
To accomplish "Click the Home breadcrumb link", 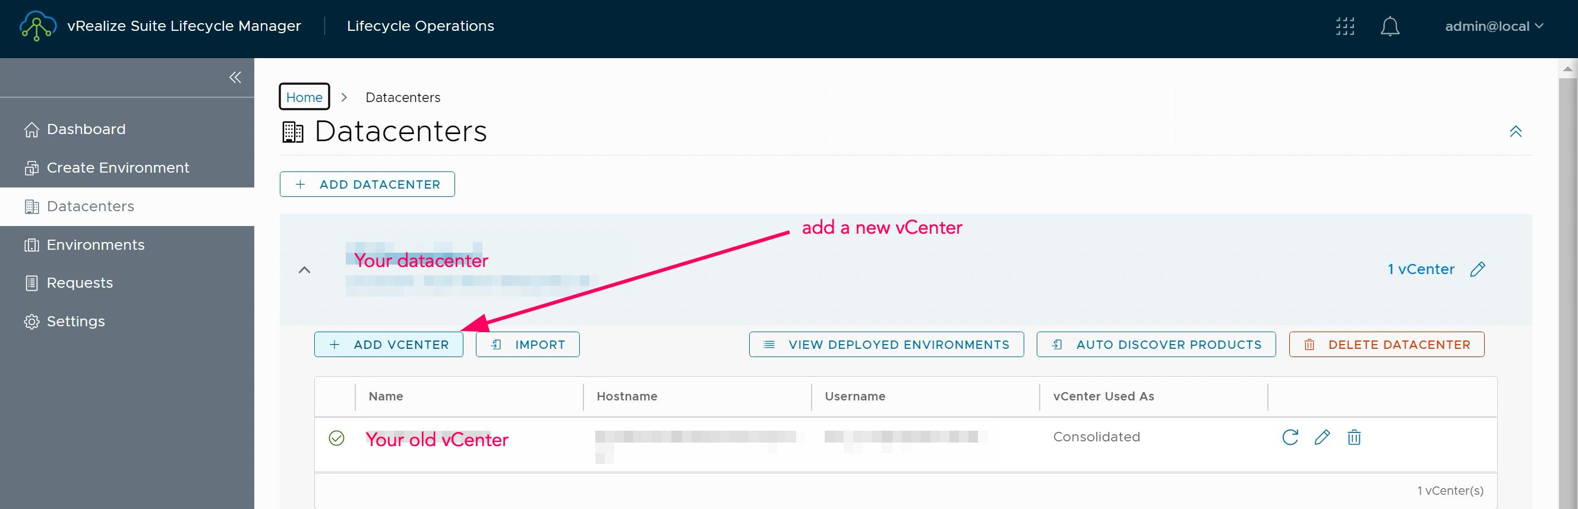I will [304, 97].
